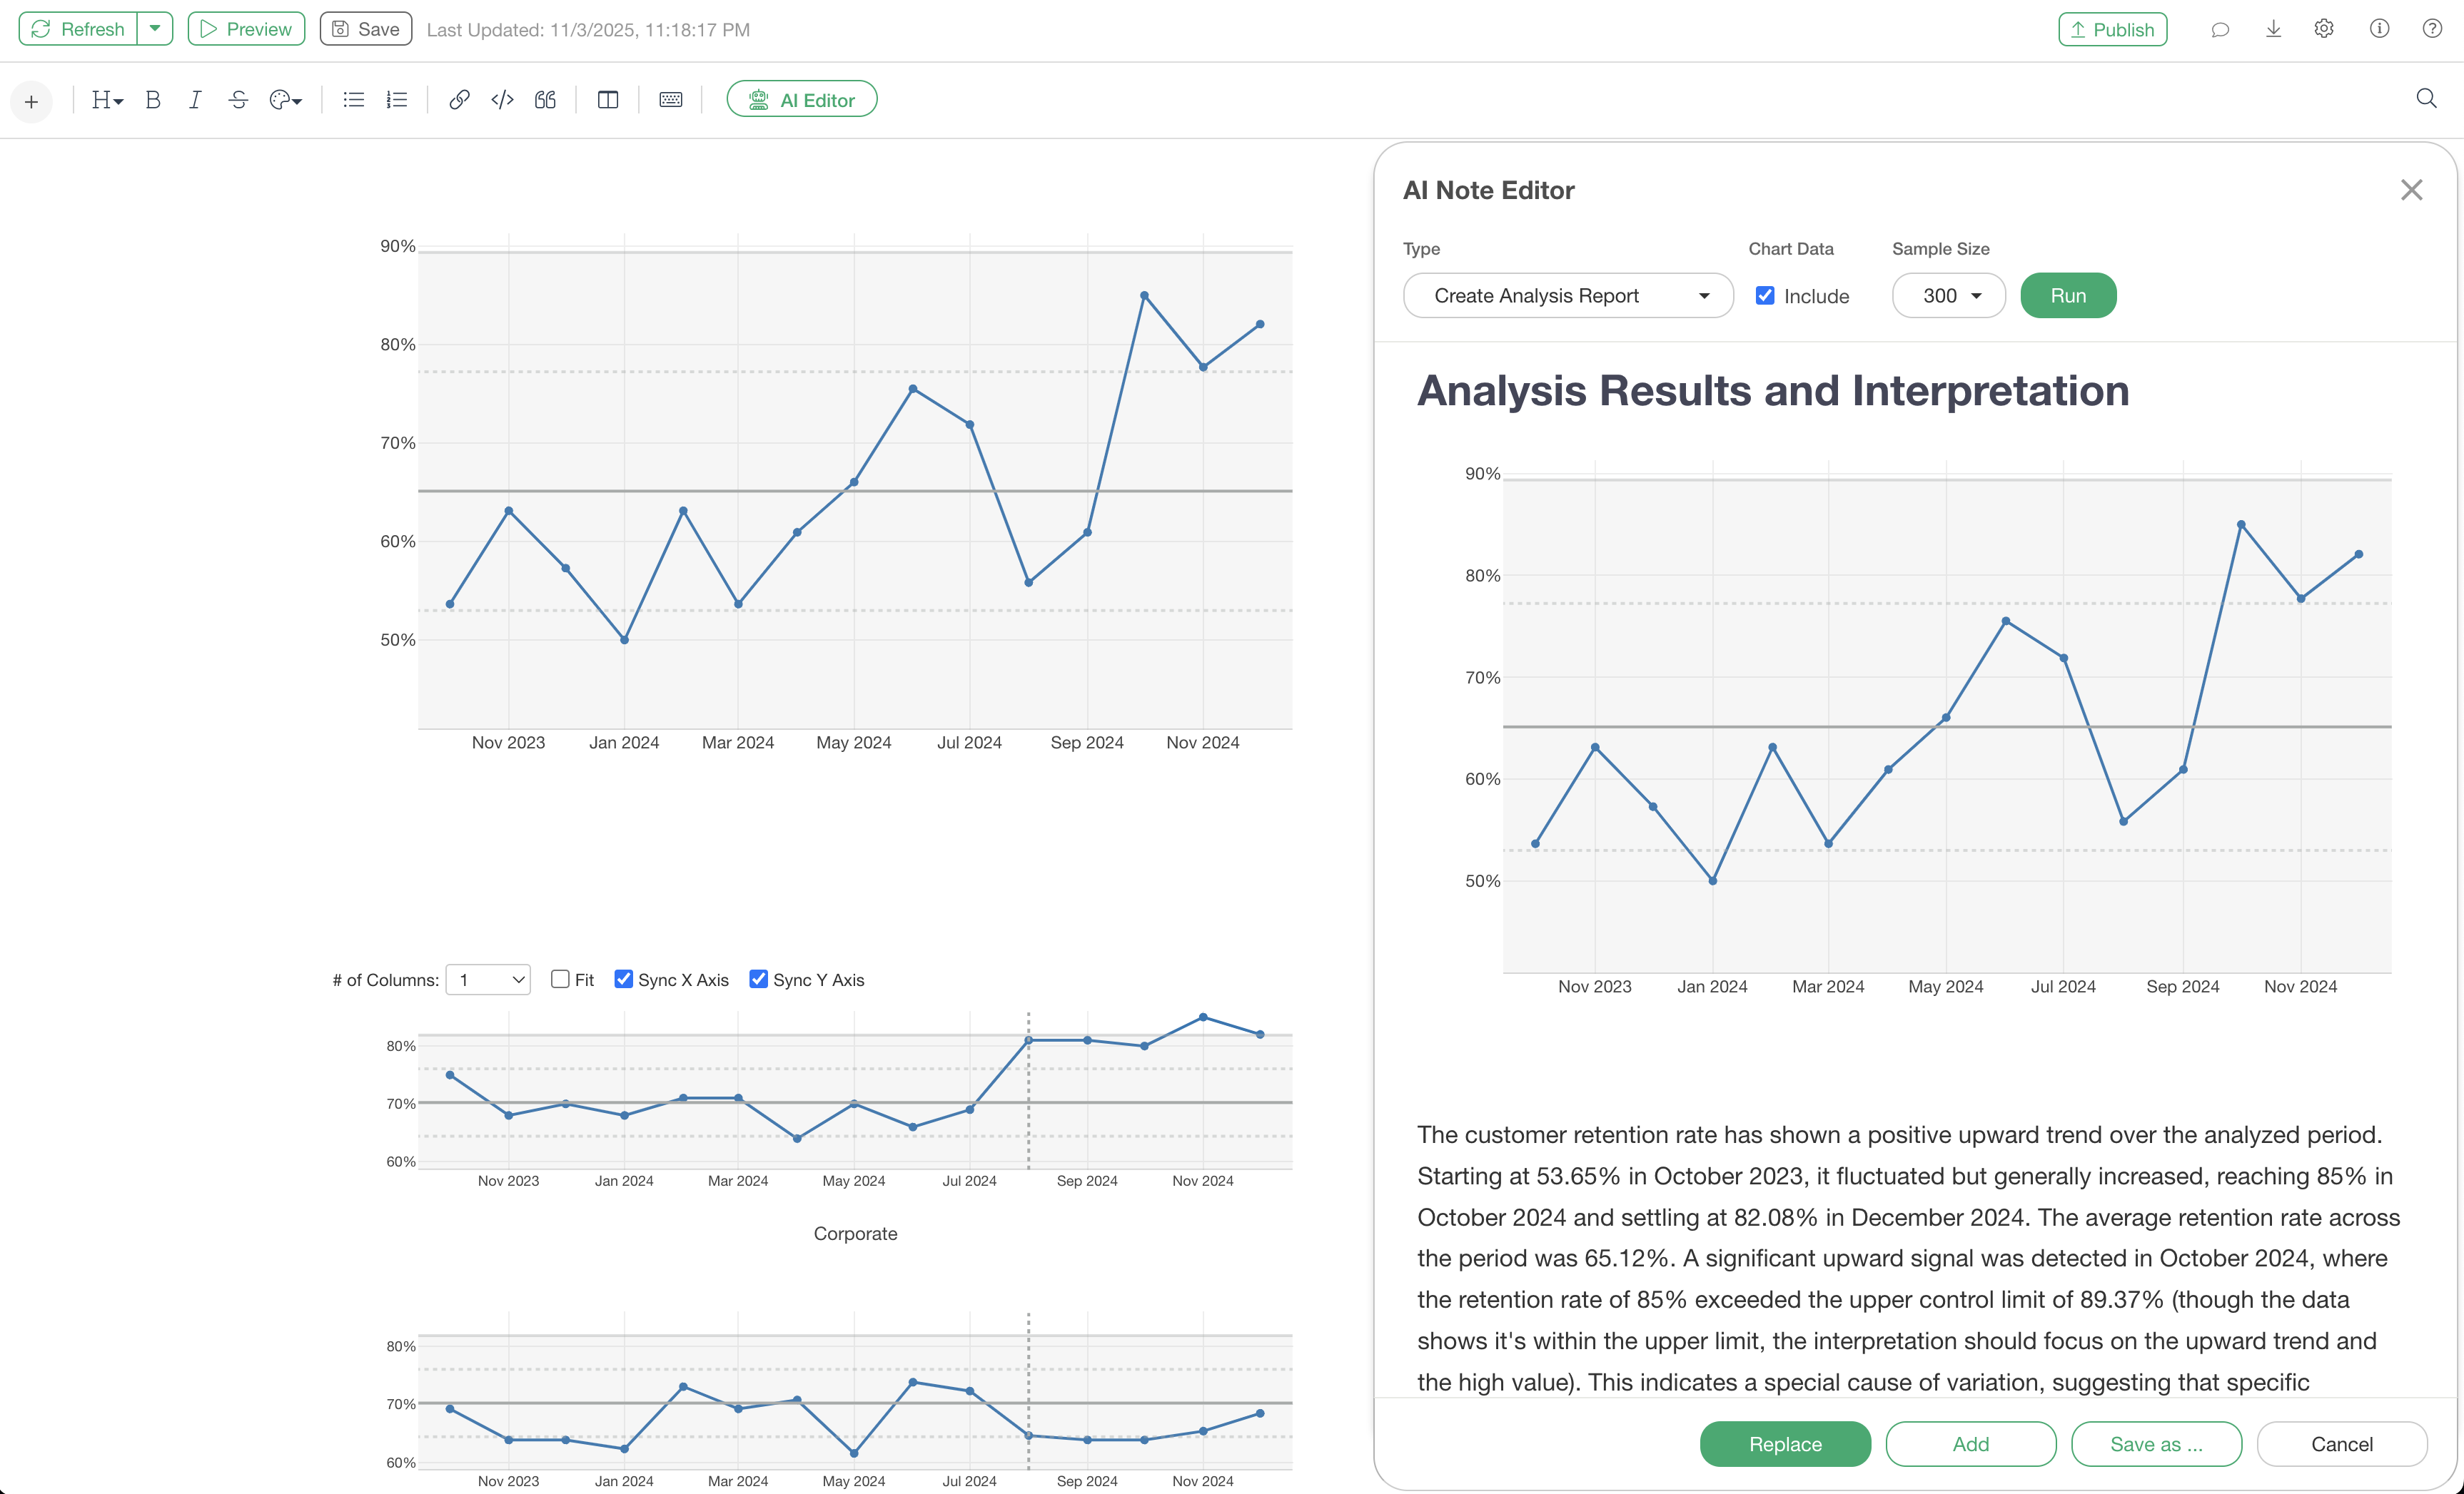Open the Create Analysis Report type dropdown
This screenshot has width=2464, height=1494.
1567,296
